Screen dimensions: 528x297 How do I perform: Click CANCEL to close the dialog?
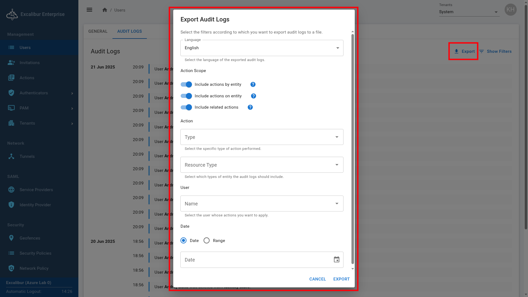(317, 279)
